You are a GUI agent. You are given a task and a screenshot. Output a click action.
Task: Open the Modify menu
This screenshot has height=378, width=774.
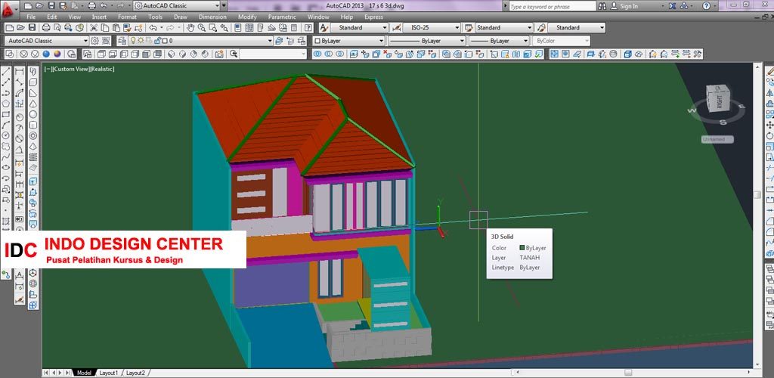coord(247,17)
